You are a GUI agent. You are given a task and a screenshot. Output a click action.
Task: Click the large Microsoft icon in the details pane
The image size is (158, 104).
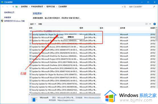34,99
